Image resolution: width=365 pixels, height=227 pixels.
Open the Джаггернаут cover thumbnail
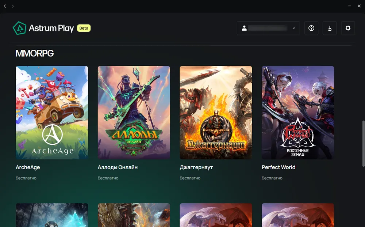(x=216, y=113)
